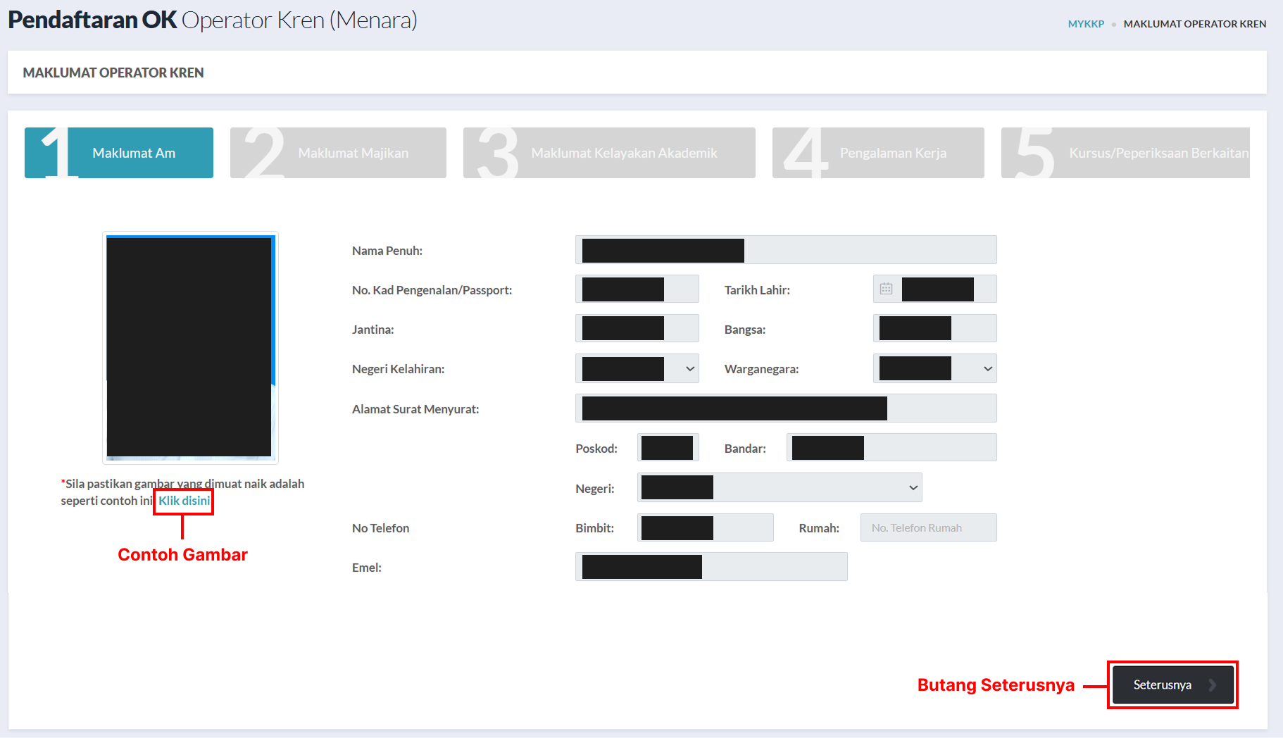
Task: Open the Pengalaman Kerja step tab
Action: [878, 153]
